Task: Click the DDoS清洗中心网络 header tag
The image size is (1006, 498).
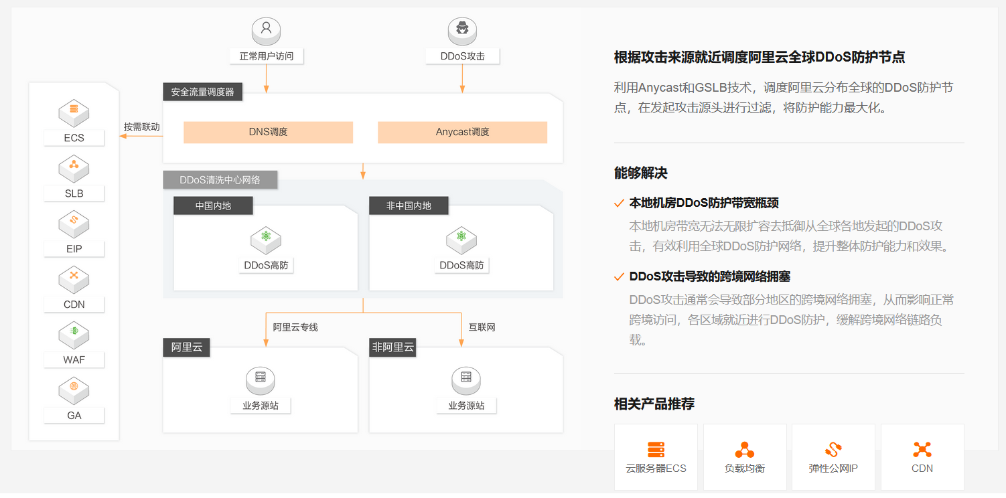Action: pyautogui.click(x=220, y=179)
